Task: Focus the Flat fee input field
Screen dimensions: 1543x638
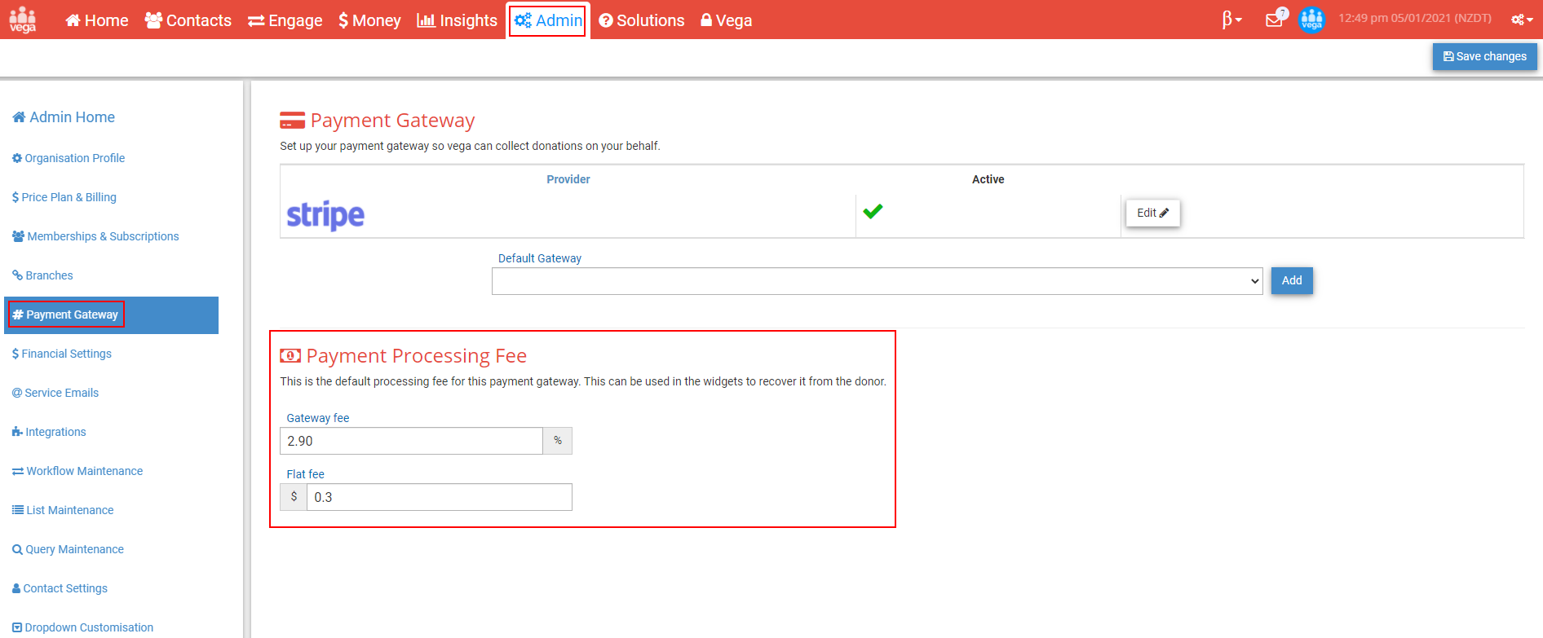Action: (439, 497)
